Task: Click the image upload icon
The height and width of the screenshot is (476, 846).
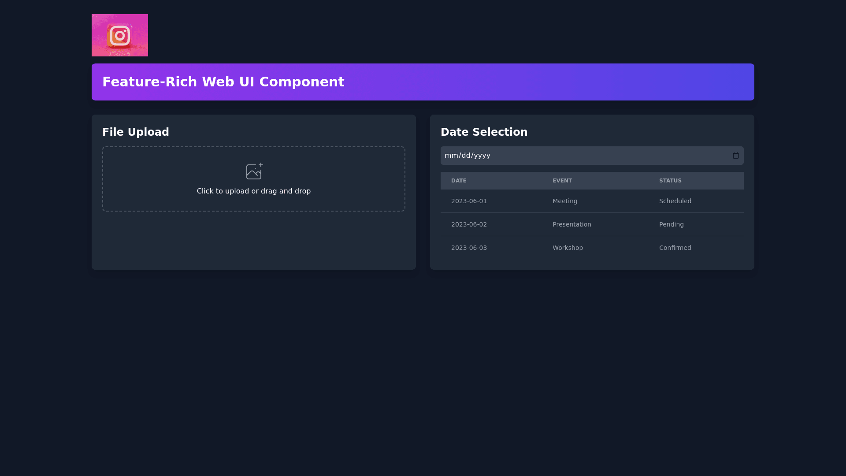Action: coord(254,171)
